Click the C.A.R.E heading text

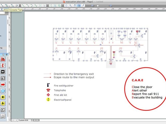coord(137,80)
